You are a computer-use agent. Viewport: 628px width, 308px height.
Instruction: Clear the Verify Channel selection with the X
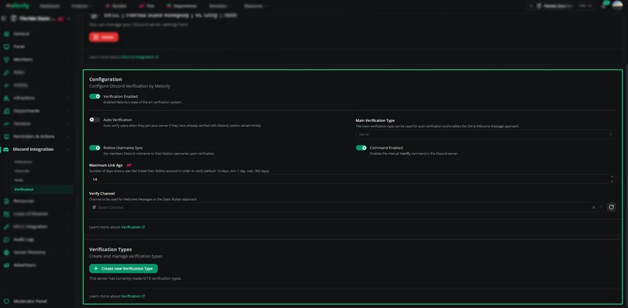594,207
